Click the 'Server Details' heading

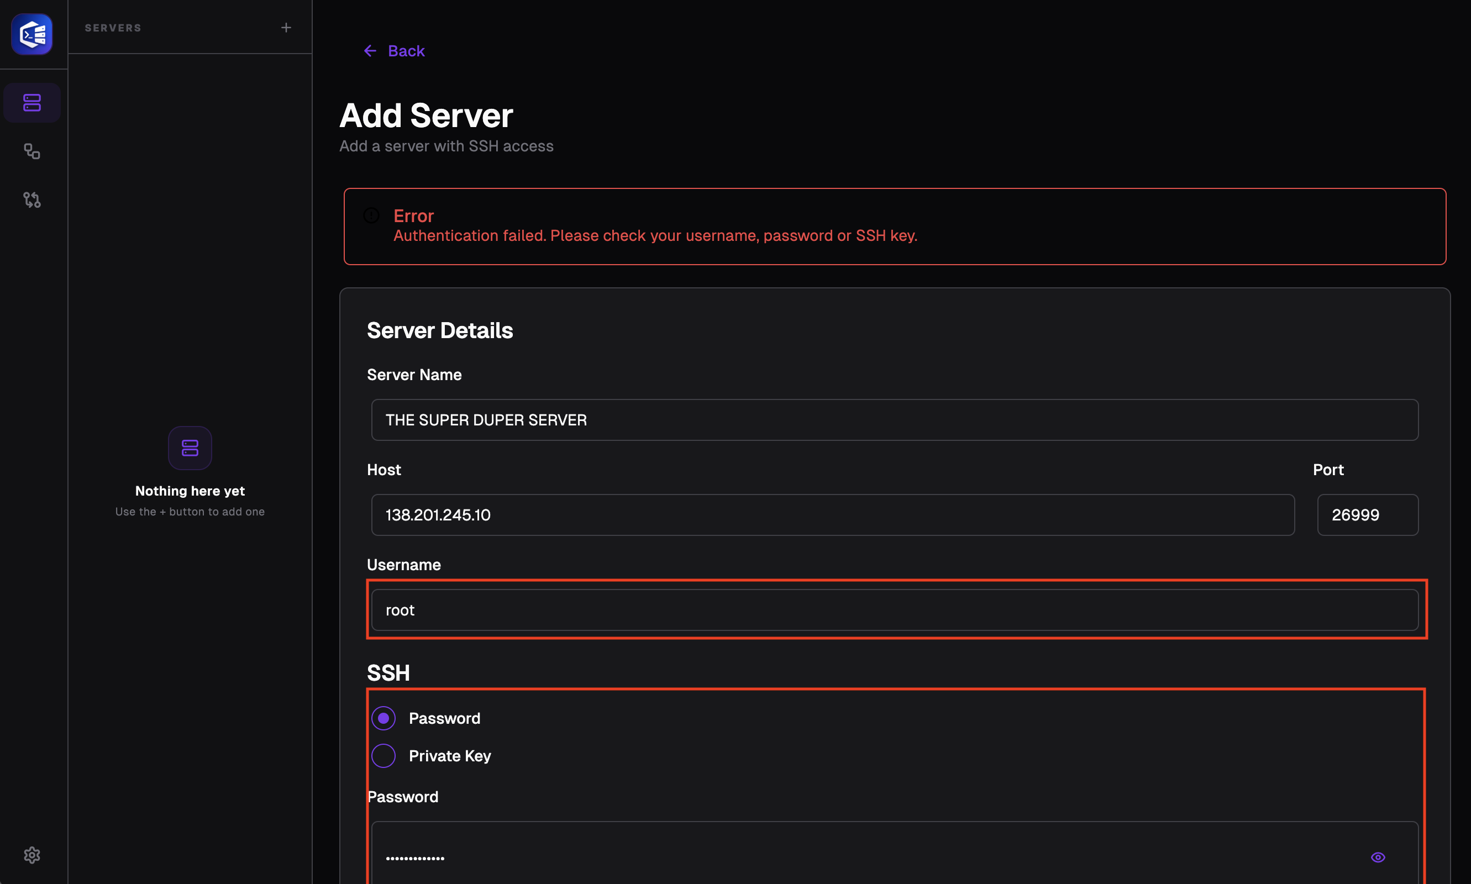coord(440,330)
